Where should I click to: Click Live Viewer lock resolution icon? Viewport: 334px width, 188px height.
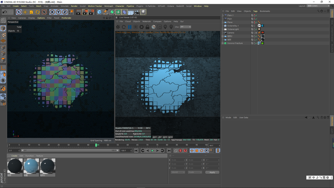click(147, 27)
